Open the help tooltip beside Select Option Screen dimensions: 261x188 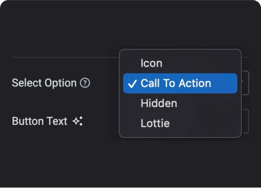click(85, 83)
